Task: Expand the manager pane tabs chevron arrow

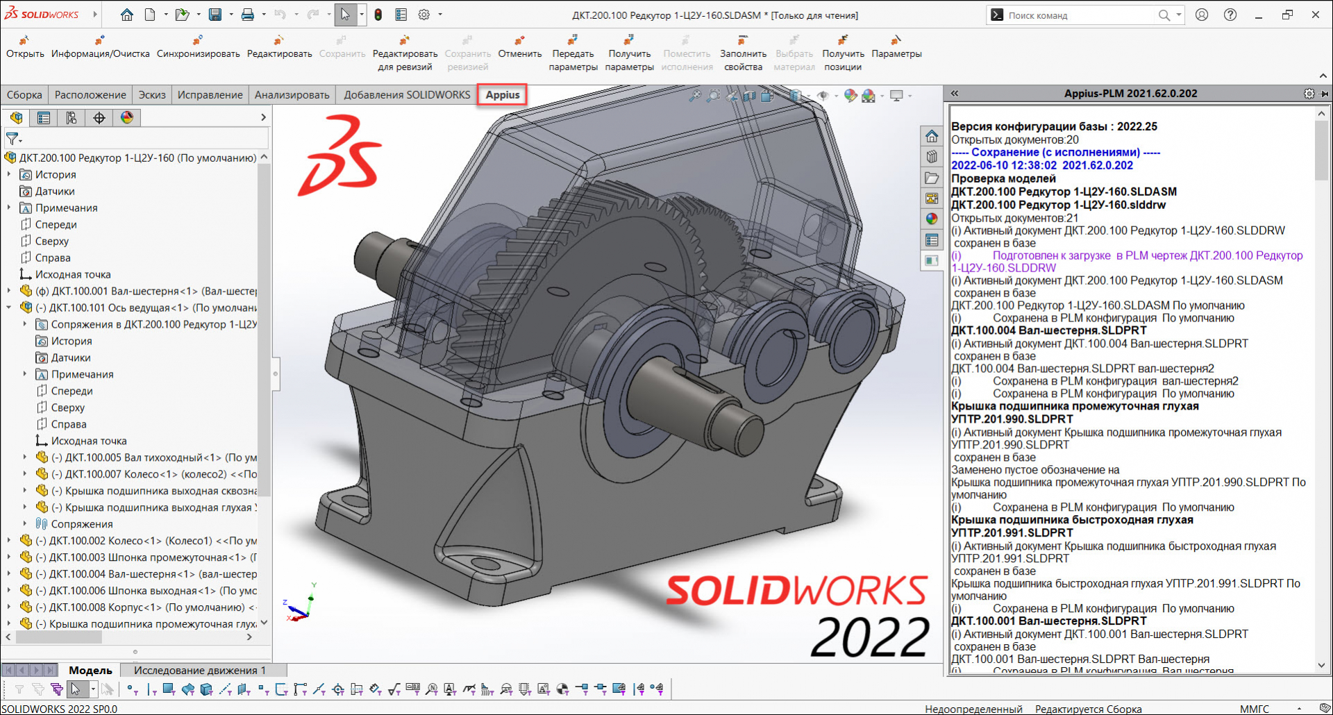Action: 263,117
